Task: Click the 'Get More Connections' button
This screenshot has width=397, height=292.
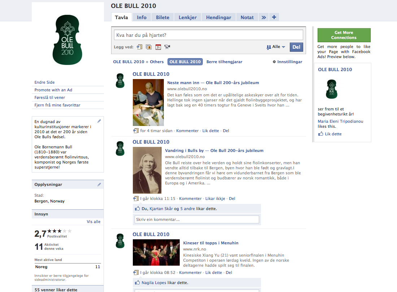Action: coord(344,35)
